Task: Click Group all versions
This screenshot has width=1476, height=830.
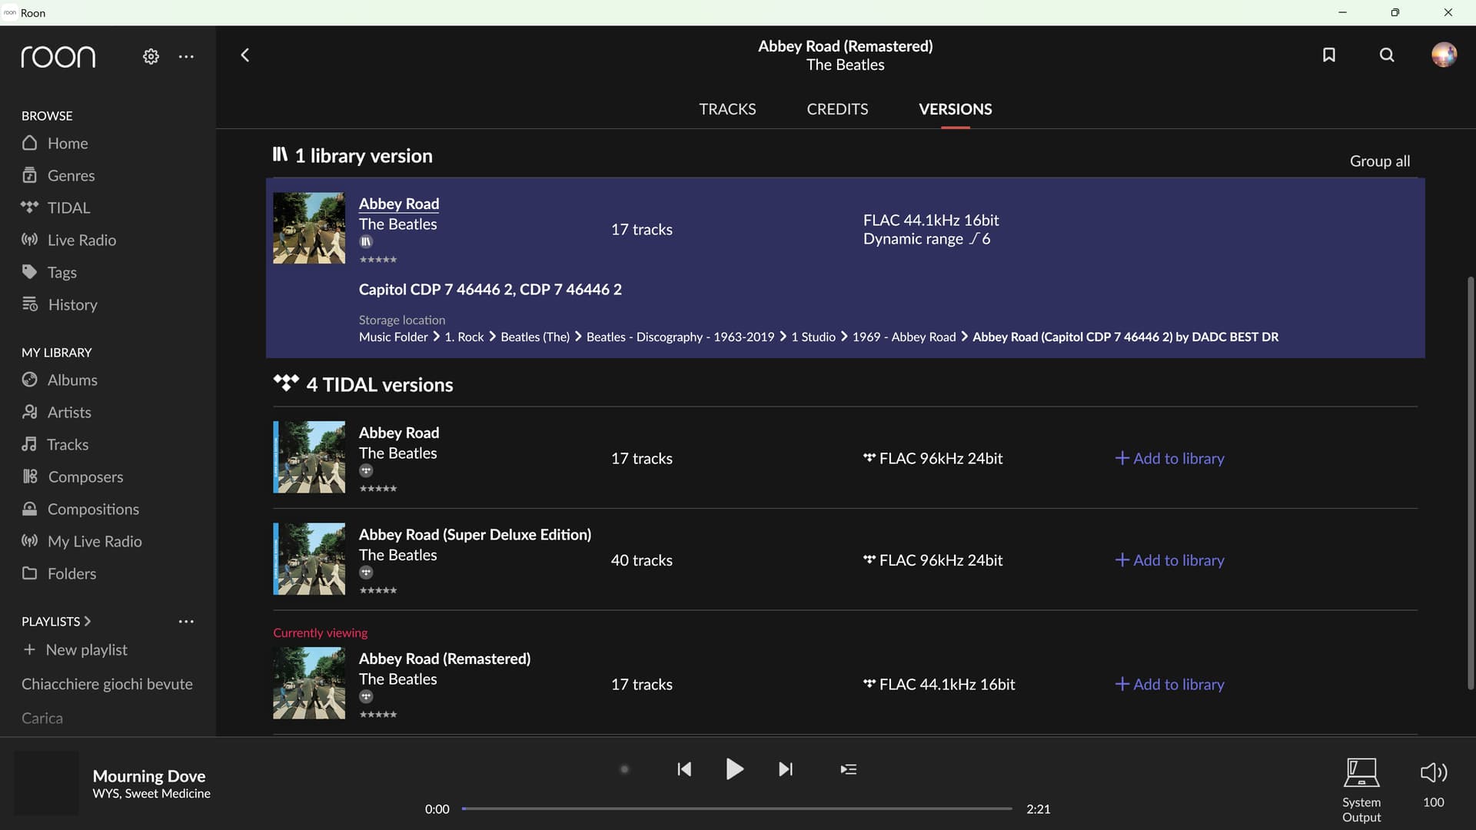Action: [1380, 161]
